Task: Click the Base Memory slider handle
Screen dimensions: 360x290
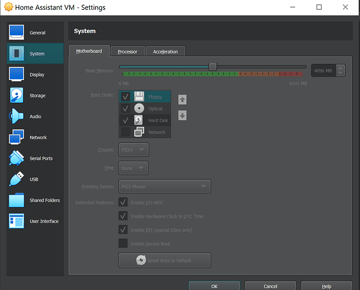Action: 213,67
